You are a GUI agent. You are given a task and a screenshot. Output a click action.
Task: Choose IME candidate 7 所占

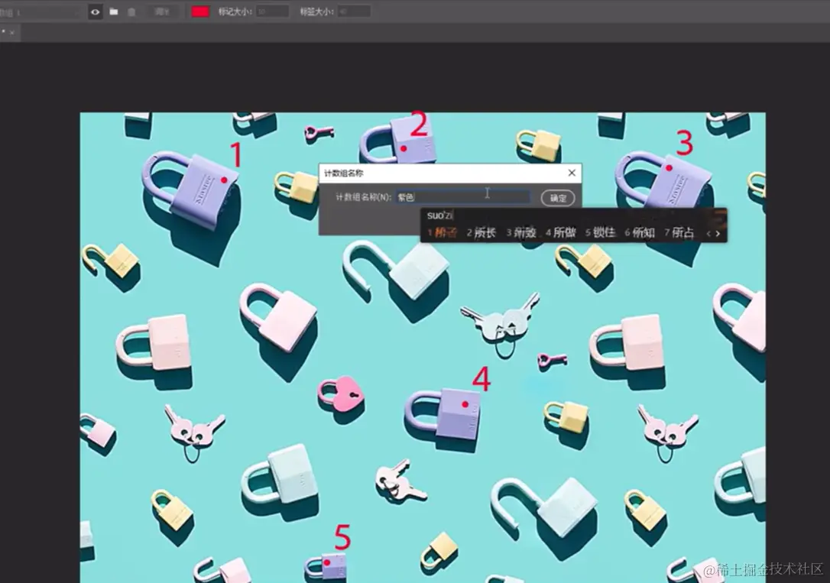point(679,232)
